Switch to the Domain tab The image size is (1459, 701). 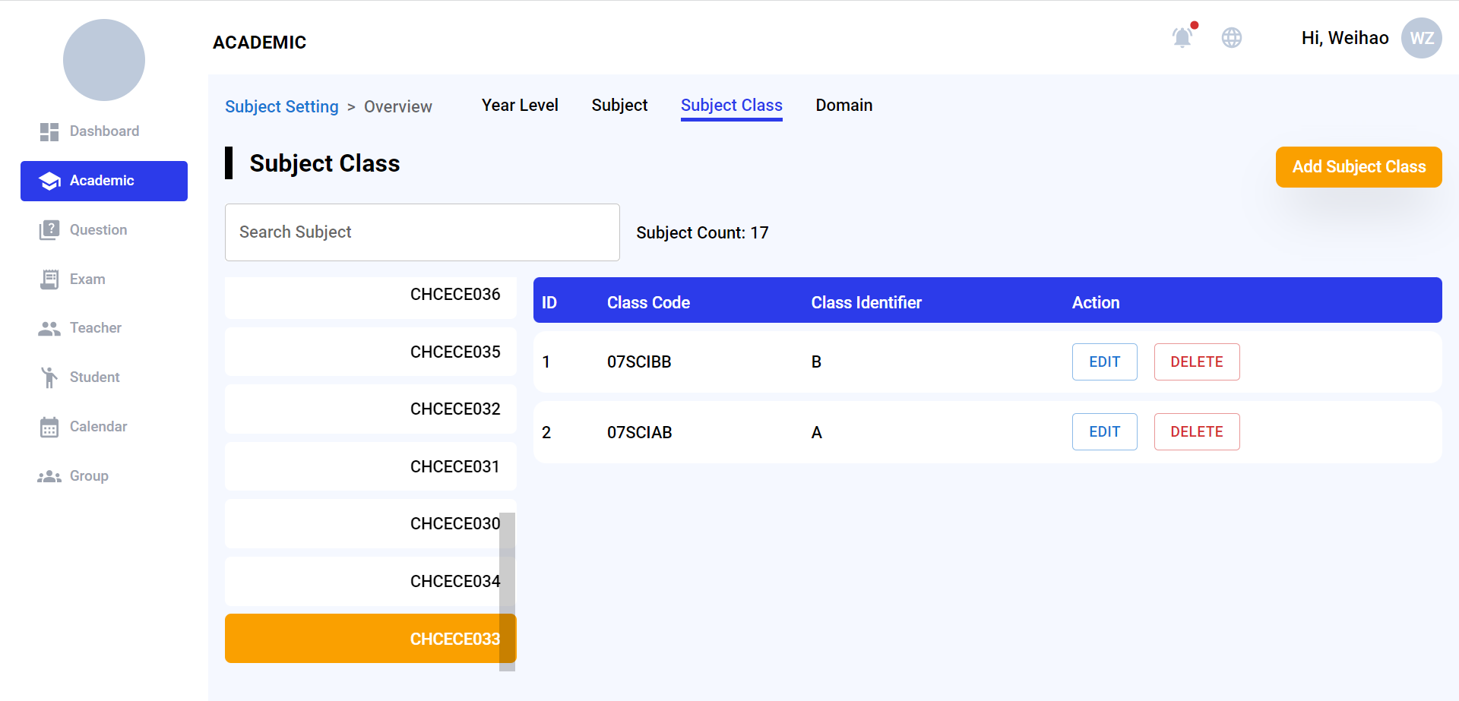click(x=843, y=106)
